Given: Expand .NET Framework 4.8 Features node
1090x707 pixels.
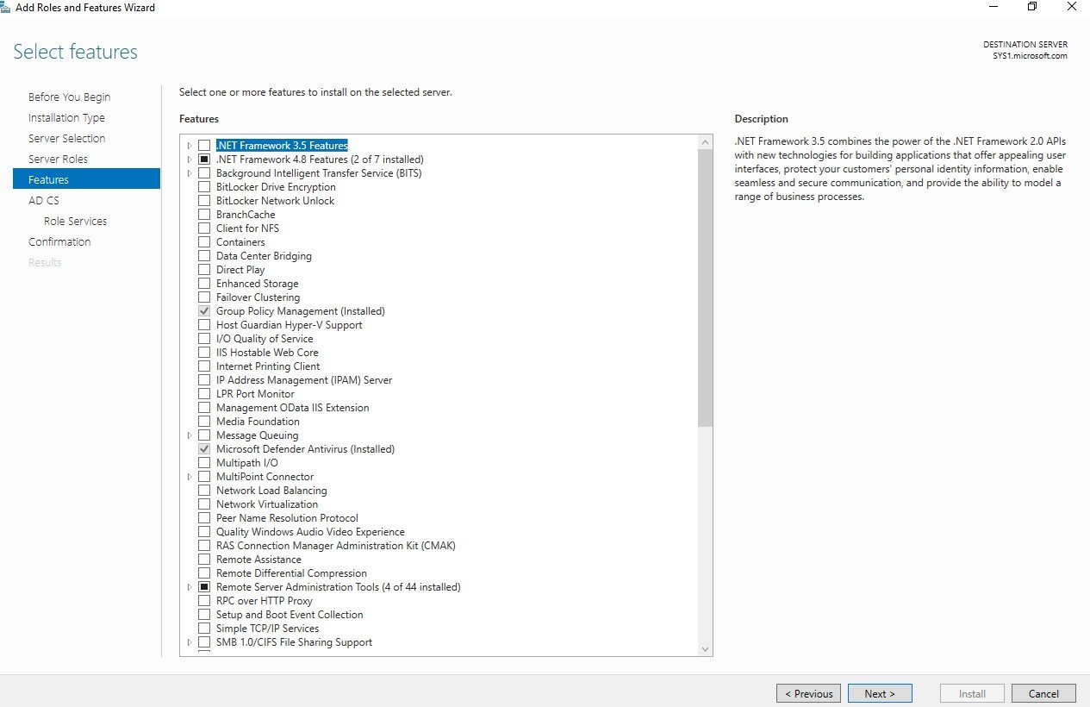Looking at the screenshot, I should pos(190,160).
